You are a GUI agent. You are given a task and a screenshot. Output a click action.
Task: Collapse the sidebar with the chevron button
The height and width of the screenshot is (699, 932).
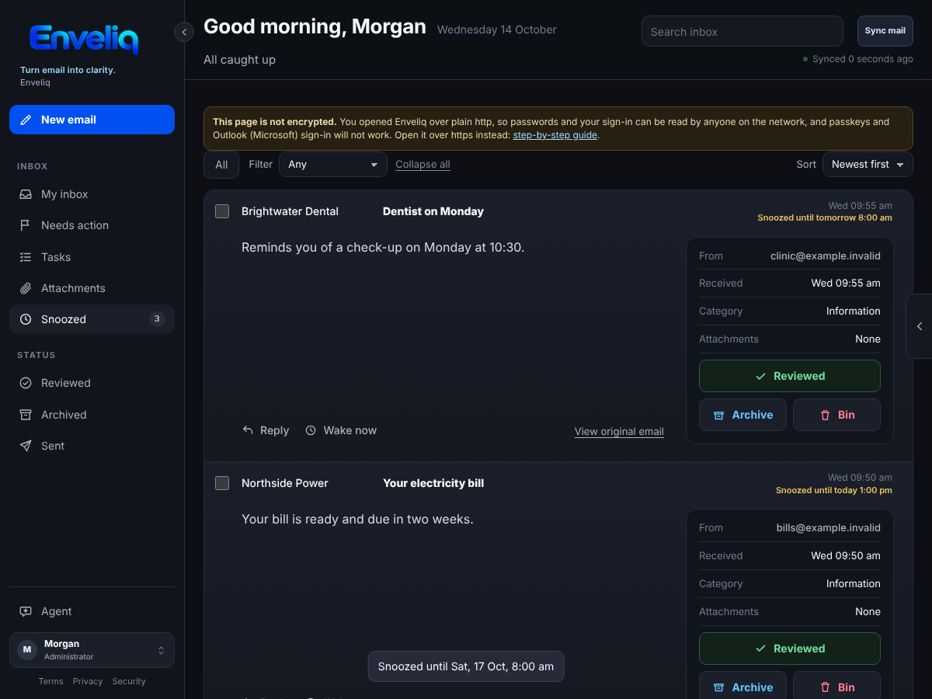click(184, 32)
